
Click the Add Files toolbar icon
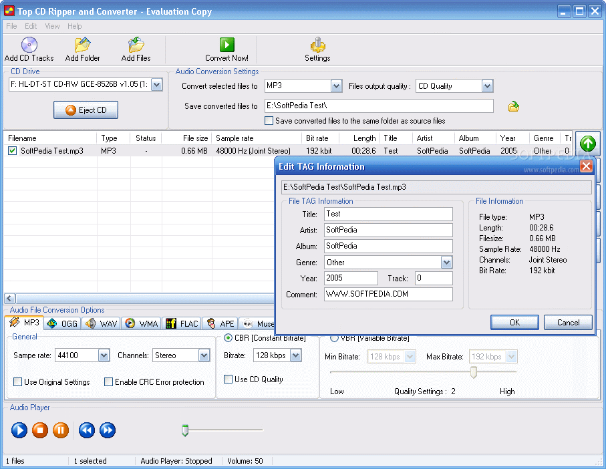point(136,45)
